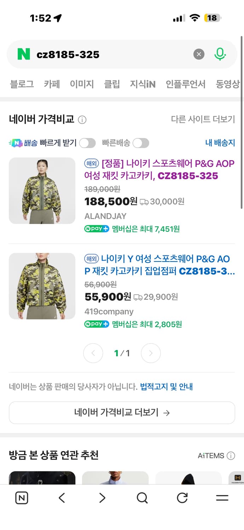The height and width of the screenshot is (530, 244).
Task: Turn on the 빠른배송 filter toggle
Action: (x=141, y=143)
